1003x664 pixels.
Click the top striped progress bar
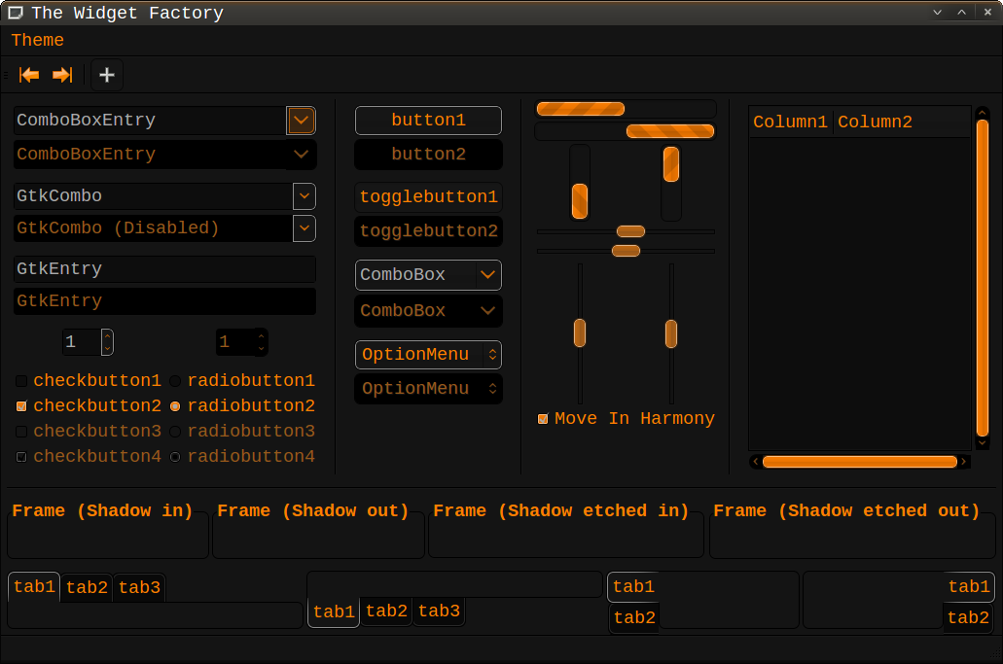(x=626, y=109)
